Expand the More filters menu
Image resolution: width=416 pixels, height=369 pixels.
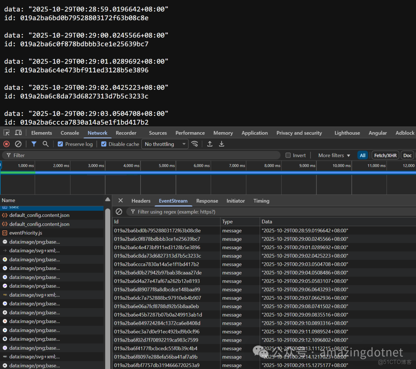click(x=333, y=155)
